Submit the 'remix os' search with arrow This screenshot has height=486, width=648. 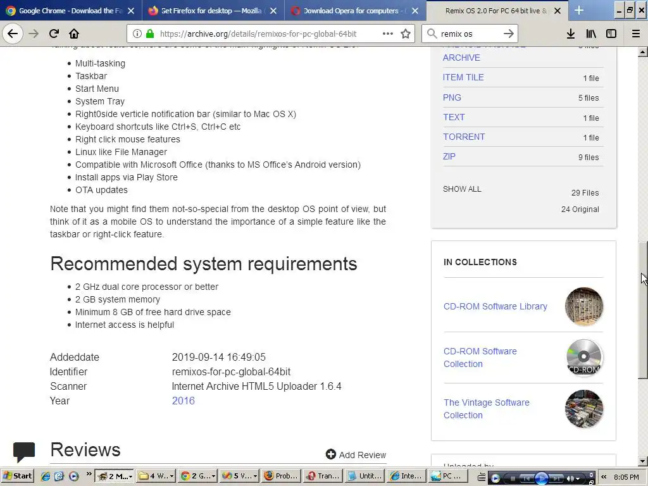coord(509,34)
